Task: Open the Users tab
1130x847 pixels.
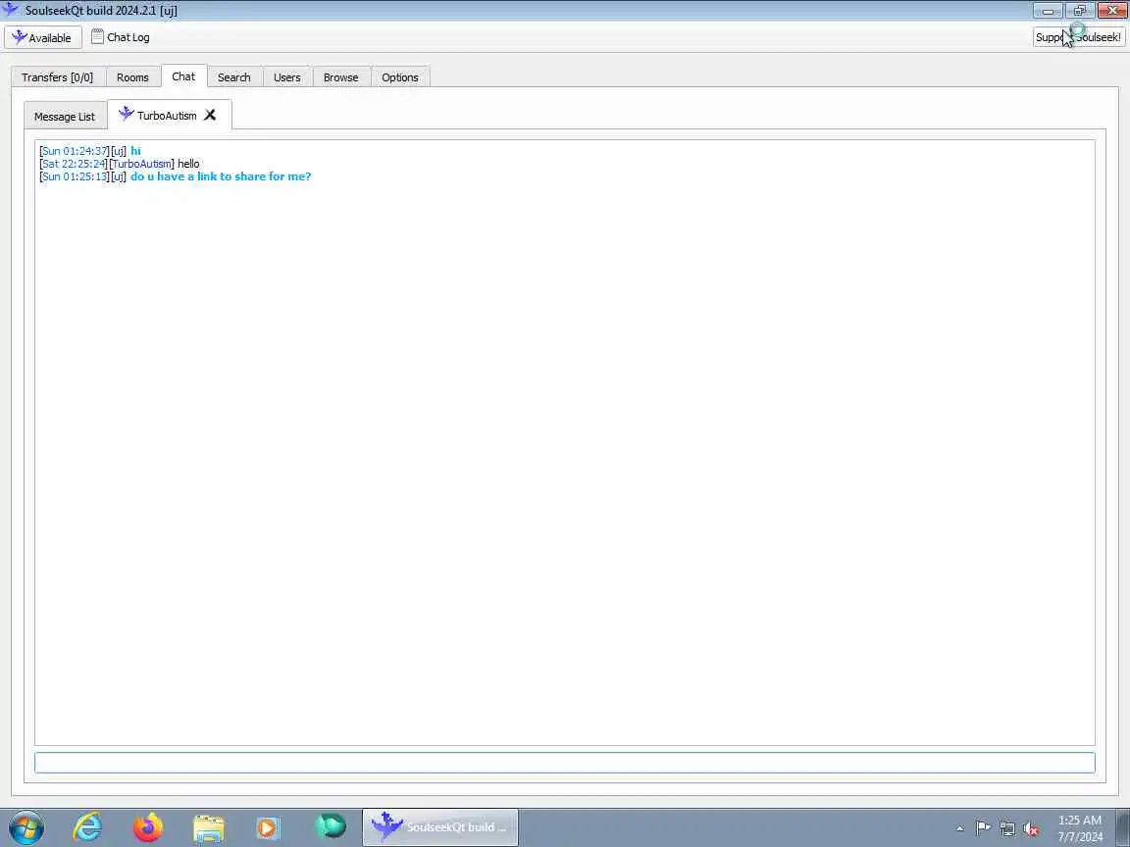Action: tap(286, 77)
